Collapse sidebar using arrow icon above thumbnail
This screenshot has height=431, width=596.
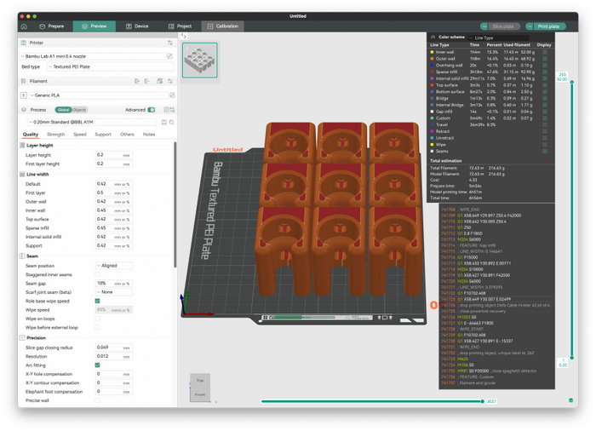[183, 37]
